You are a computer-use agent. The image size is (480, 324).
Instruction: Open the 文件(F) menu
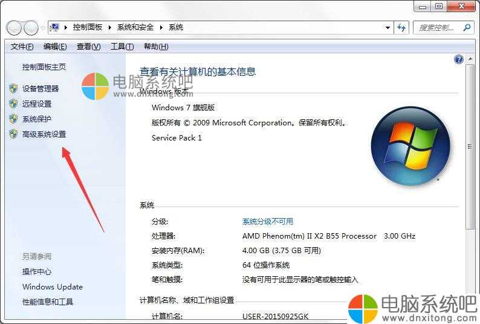pyautogui.click(x=22, y=46)
